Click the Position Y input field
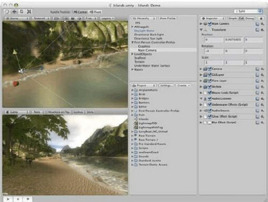The image size is (268, 202). pyautogui.click(x=233, y=40)
